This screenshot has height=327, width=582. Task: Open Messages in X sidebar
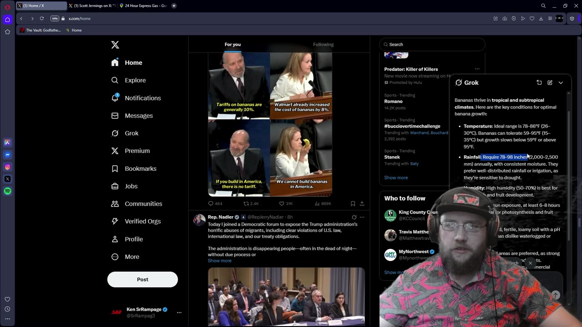[x=132, y=116]
